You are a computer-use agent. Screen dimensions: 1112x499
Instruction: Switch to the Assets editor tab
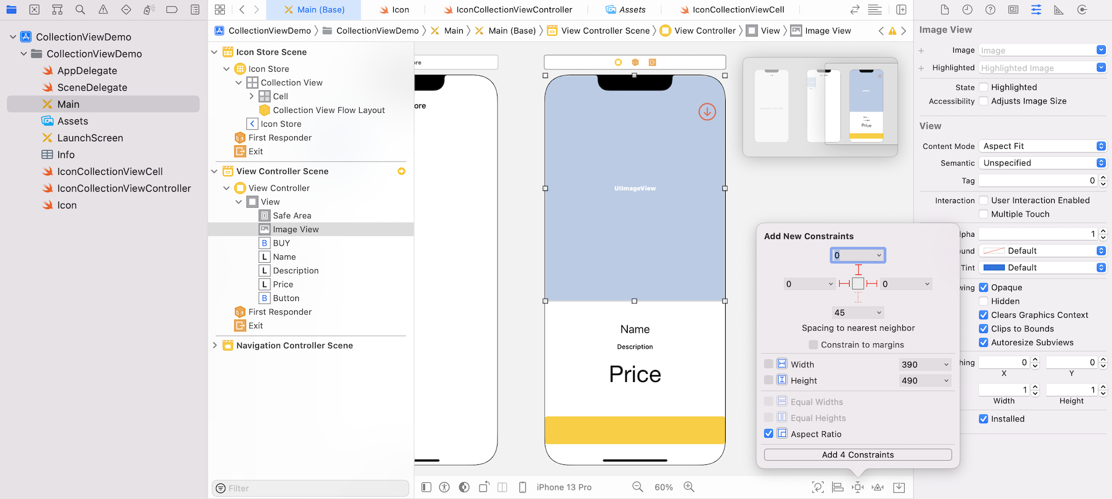click(x=625, y=10)
